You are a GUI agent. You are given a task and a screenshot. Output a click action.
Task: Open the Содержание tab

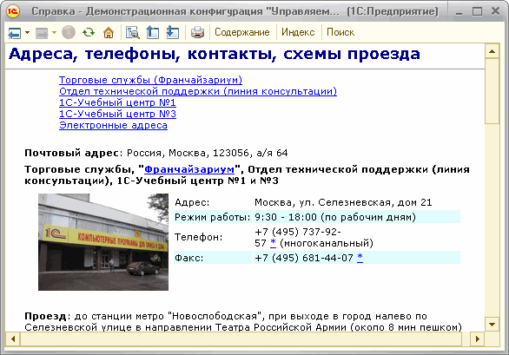point(242,32)
